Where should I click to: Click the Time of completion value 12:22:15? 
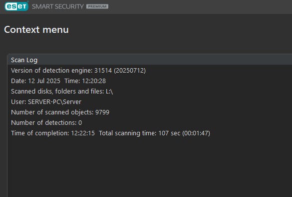point(83,133)
